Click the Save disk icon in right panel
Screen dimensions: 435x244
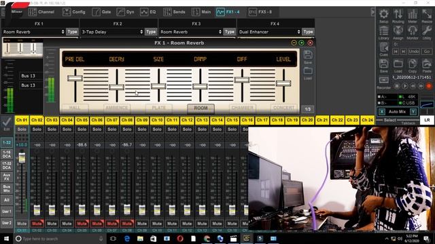[x=384, y=66]
